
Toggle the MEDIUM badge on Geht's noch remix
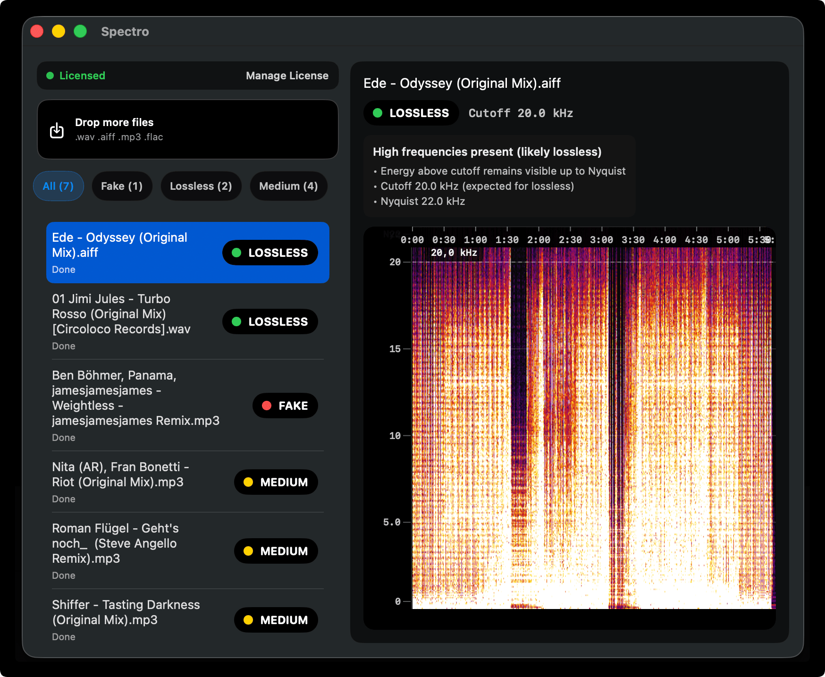click(276, 551)
